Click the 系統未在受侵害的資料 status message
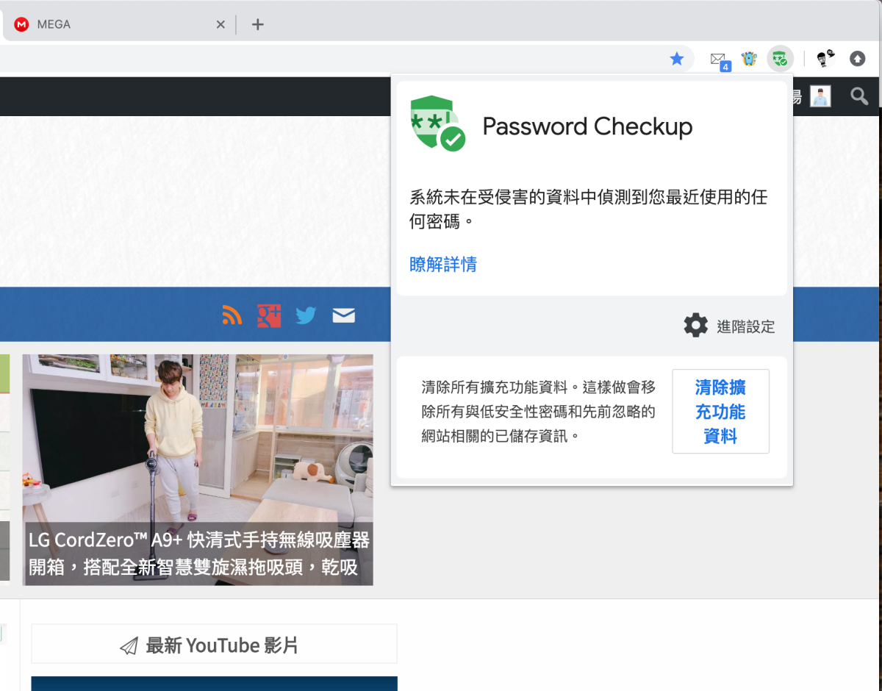 point(589,210)
